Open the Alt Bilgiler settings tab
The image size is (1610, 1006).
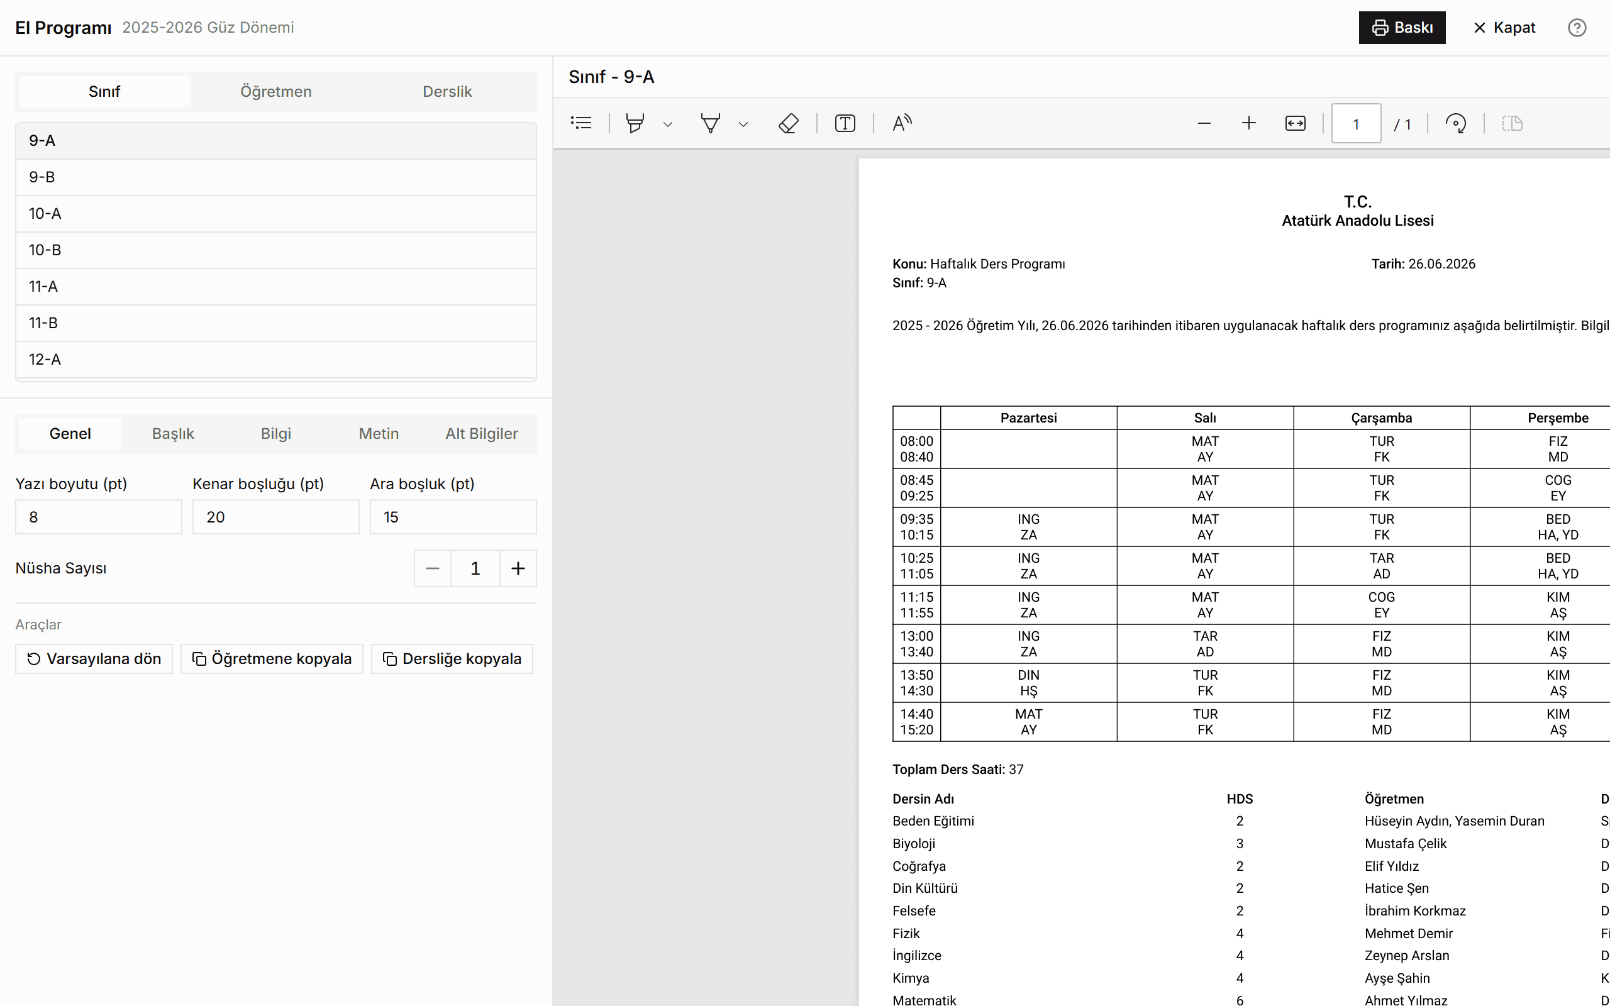tap(482, 434)
